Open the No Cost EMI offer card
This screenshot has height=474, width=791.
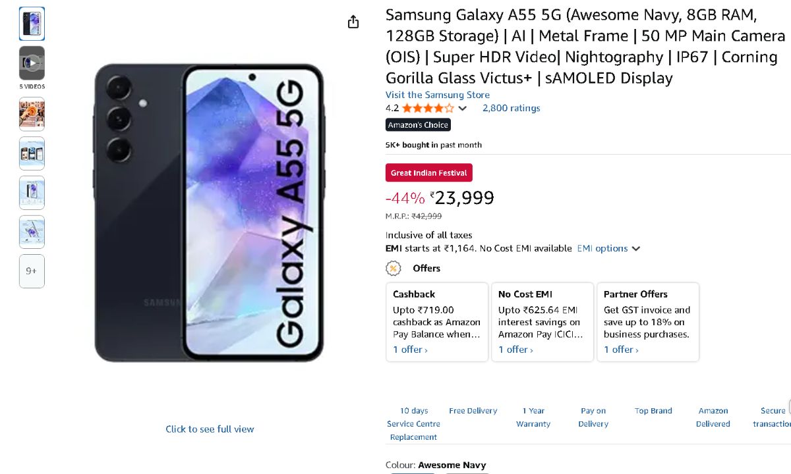[x=542, y=322]
